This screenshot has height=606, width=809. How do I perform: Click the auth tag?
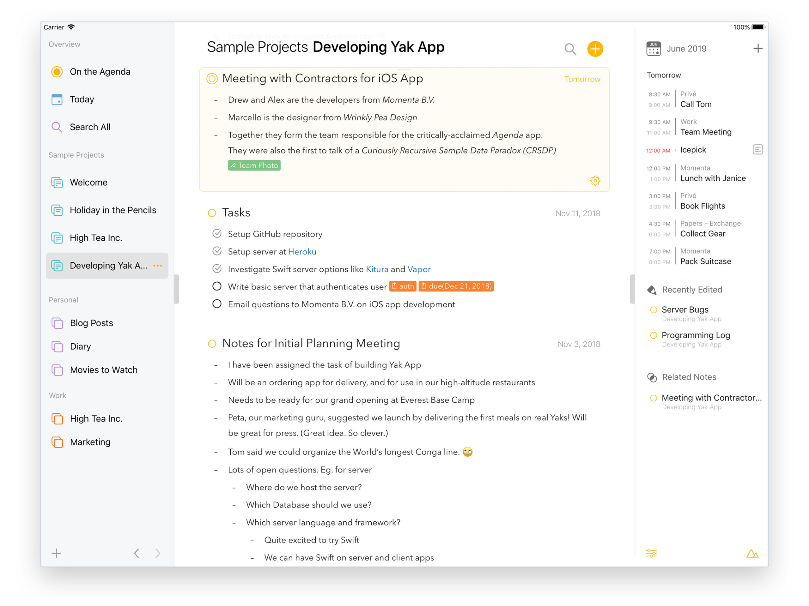coord(403,286)
